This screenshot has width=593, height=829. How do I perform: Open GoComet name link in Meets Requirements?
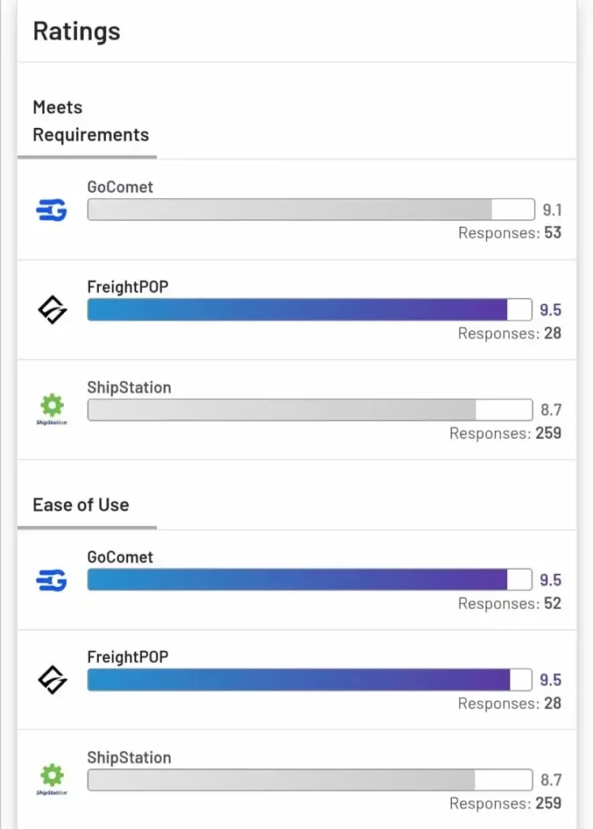pyautogui.click(x=120, y=187)
